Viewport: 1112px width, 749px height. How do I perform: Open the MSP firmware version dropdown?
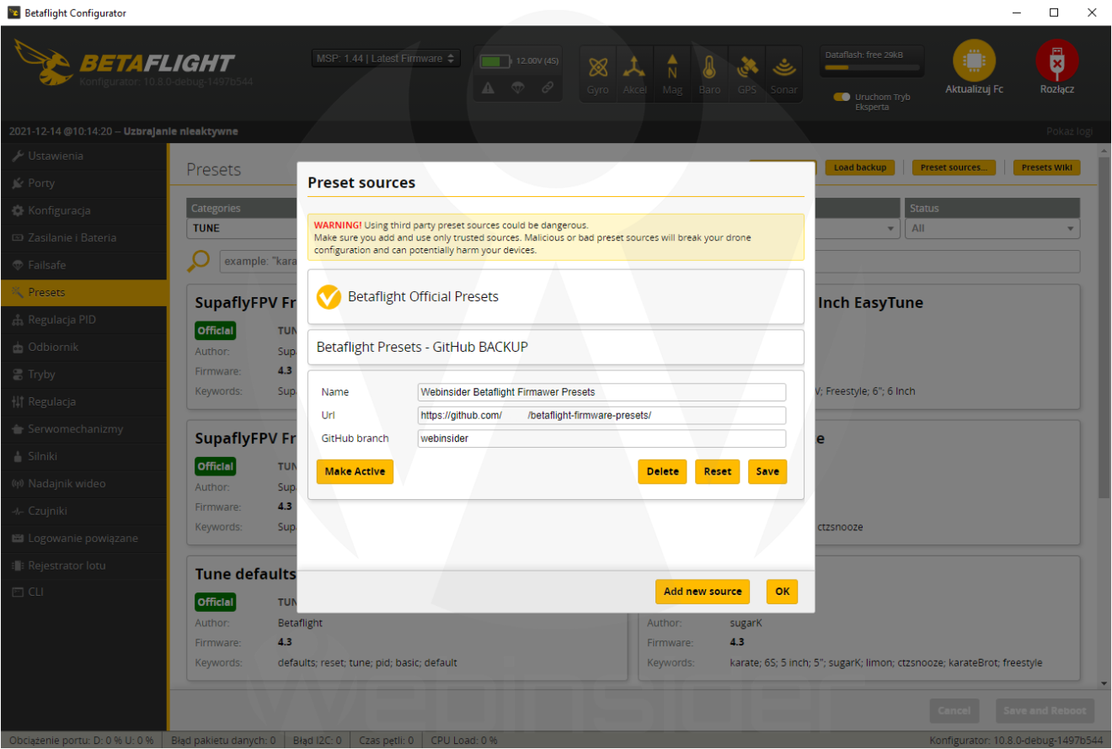pyautogui.click(x=385, y=58)
